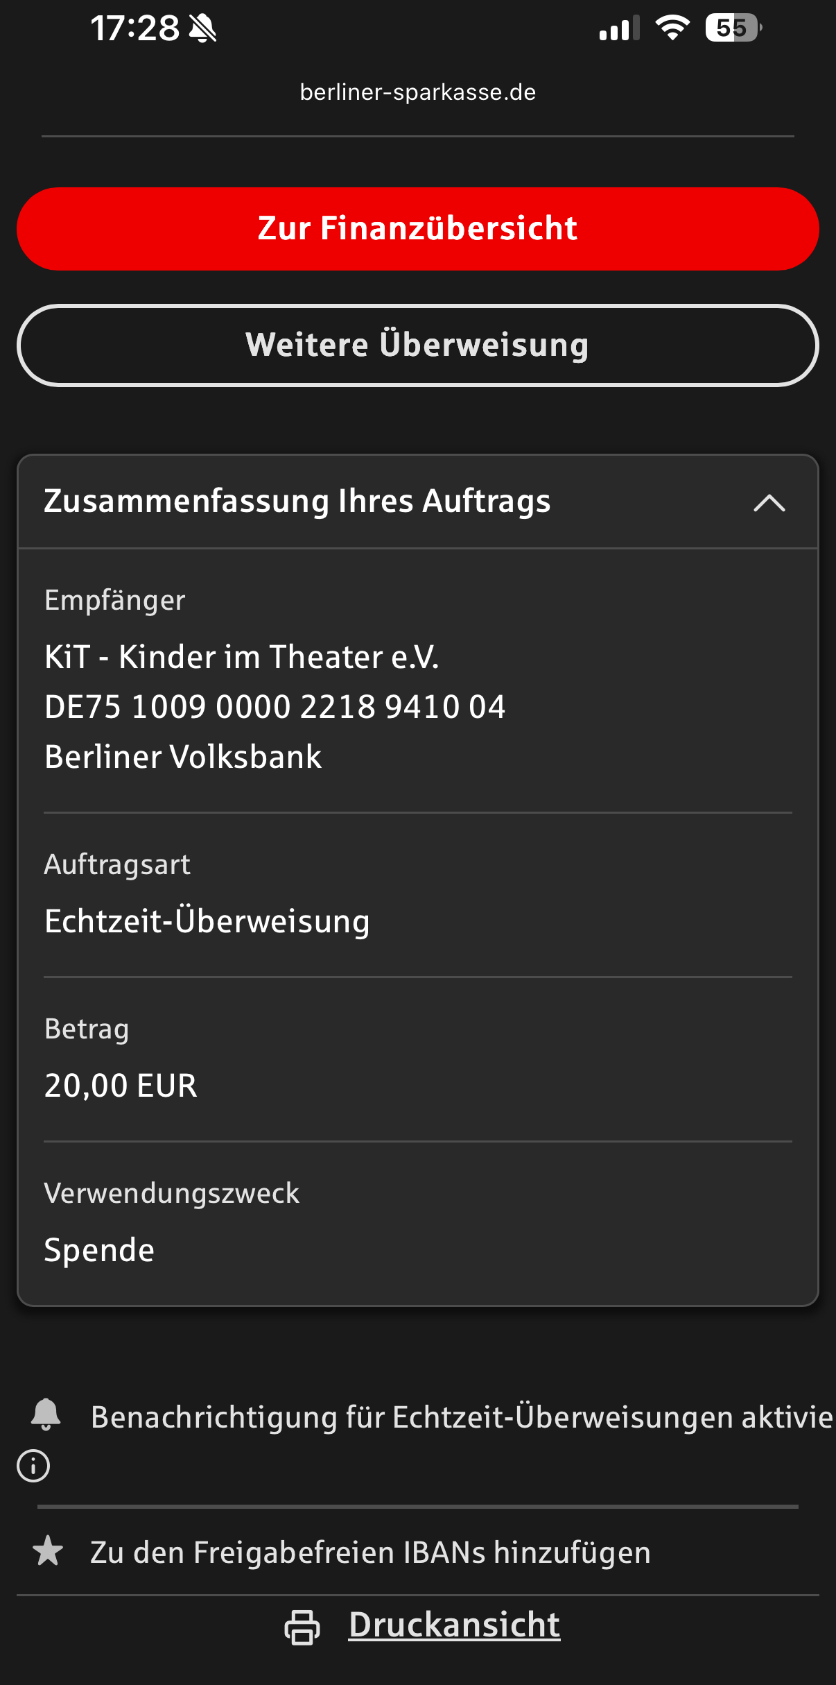Tap the info circle icon
The image size is (836, 1685).
click(33, 1466)
